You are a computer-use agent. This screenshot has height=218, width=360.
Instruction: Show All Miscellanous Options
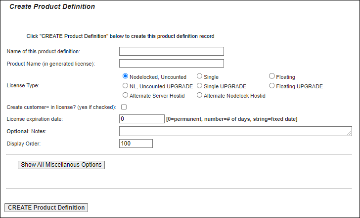click(61, 165)
